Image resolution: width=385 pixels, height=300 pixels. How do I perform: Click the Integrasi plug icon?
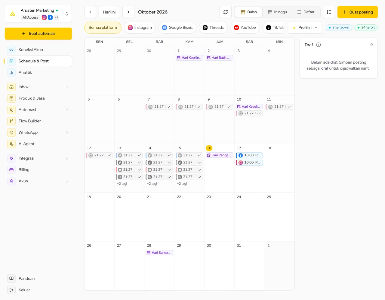coord(11,158)
